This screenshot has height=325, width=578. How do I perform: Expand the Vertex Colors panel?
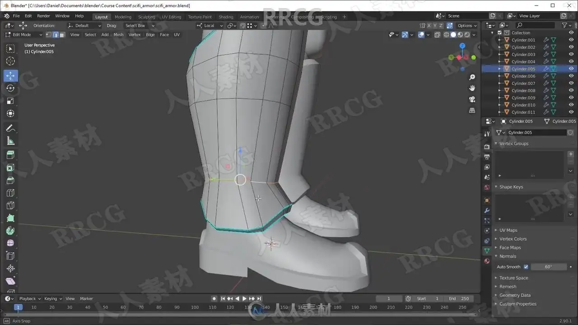coord(513,239)
